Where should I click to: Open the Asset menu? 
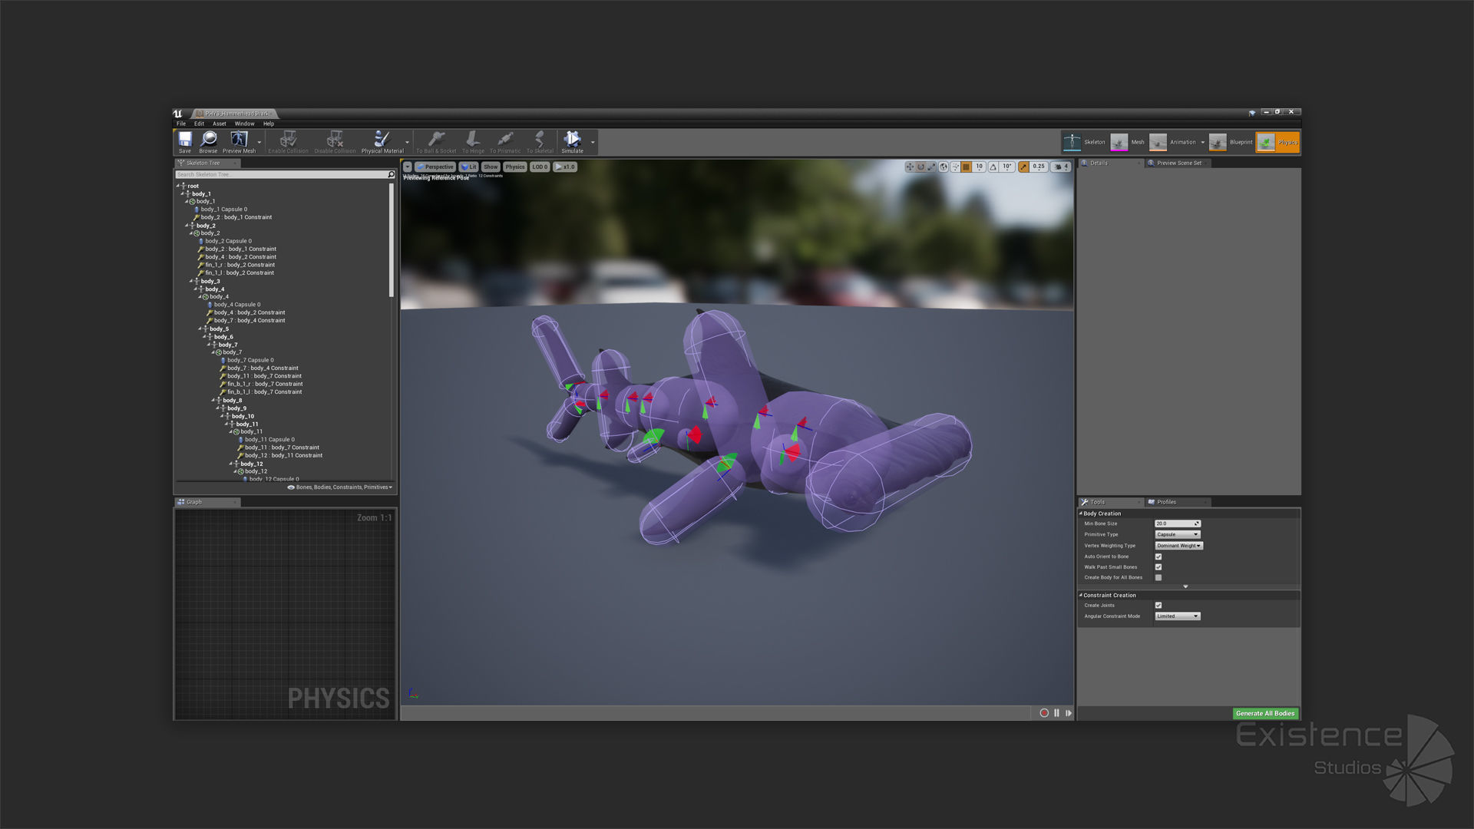[x=219, y=124]
